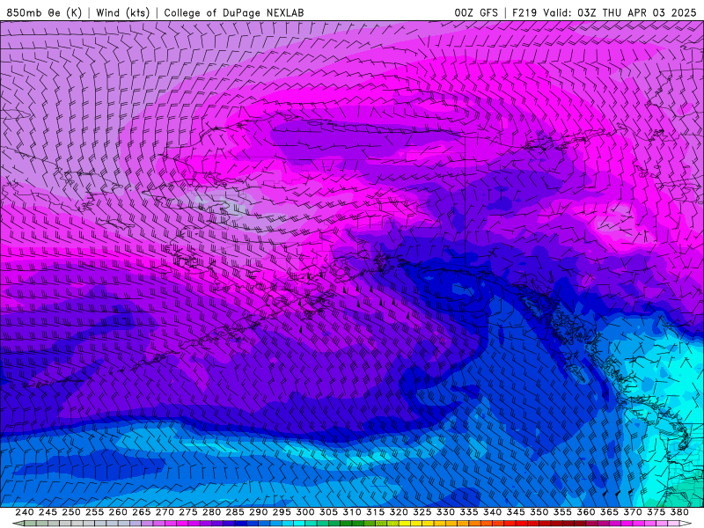Click the 345 value on the color scale
This screenshot has width=704, height=528.
coord(516,512)
